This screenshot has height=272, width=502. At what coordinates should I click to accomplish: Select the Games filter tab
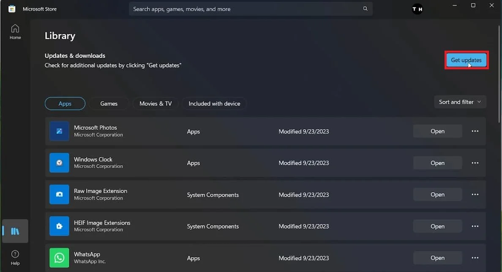(x=109, y=103)
